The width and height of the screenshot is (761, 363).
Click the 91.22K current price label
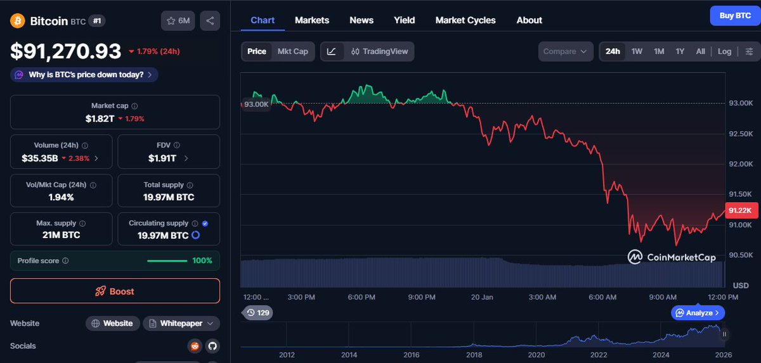coord(740,210)
